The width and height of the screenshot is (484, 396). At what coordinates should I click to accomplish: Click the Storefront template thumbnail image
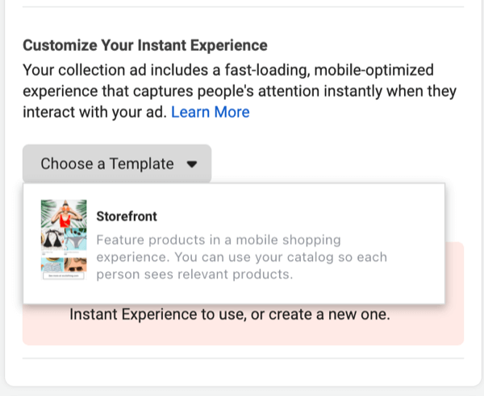pyautogui.click(x=64, y=240)
